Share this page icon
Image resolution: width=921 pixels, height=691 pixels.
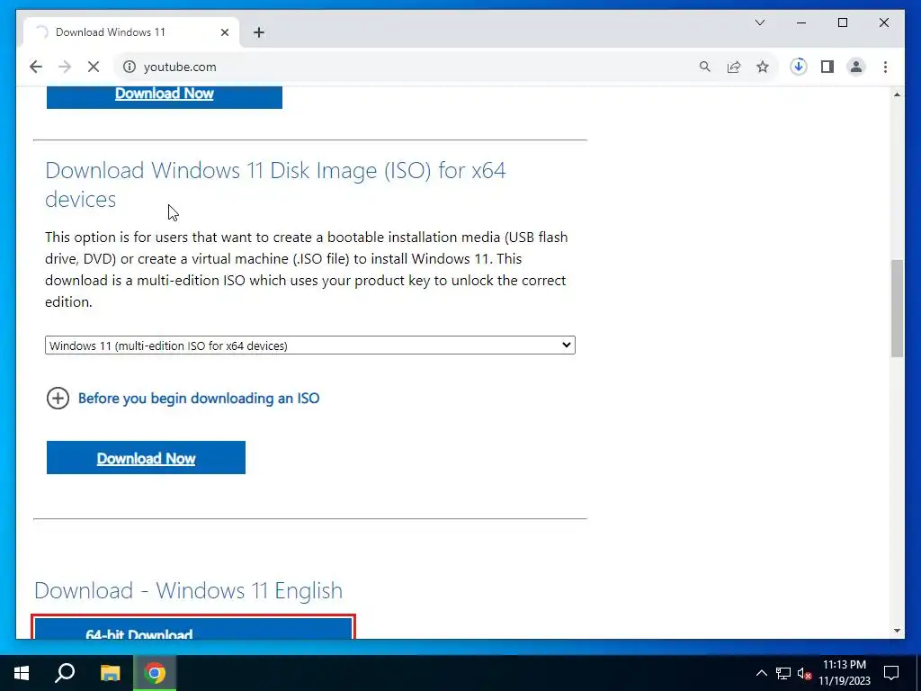point(734,67)
